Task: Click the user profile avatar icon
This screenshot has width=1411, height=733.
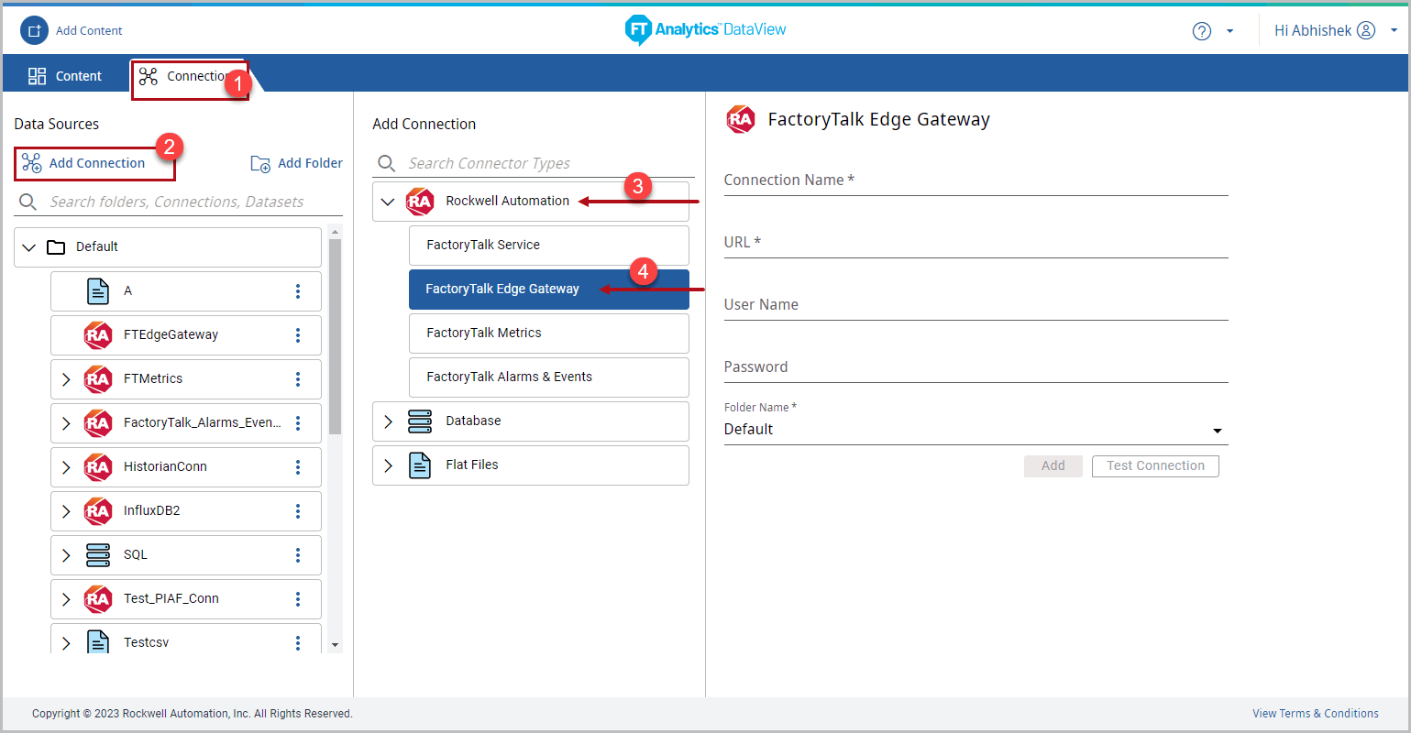Action: tap(1366, 31)
